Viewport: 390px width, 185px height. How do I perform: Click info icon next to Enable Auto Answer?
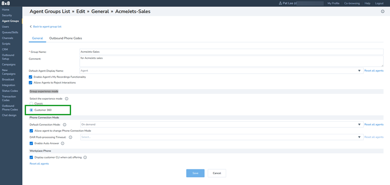click(63, 143)
